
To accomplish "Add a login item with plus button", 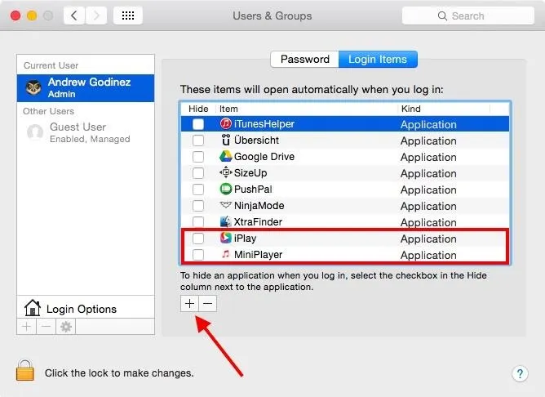I will [x=190, y=304].
